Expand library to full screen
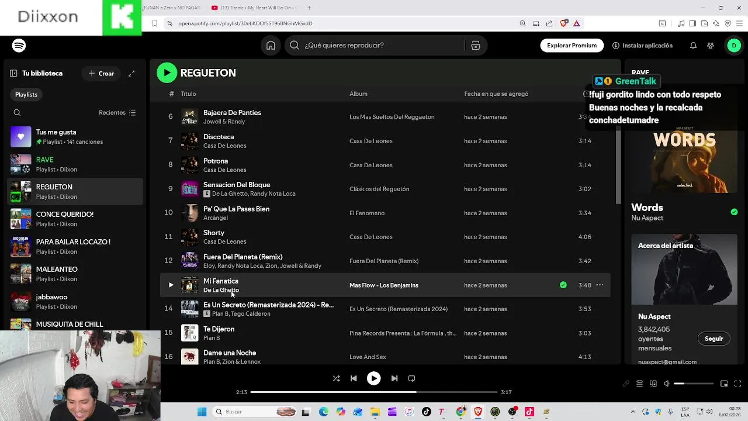This screenshot has height=421, width=748. (131, 74)
